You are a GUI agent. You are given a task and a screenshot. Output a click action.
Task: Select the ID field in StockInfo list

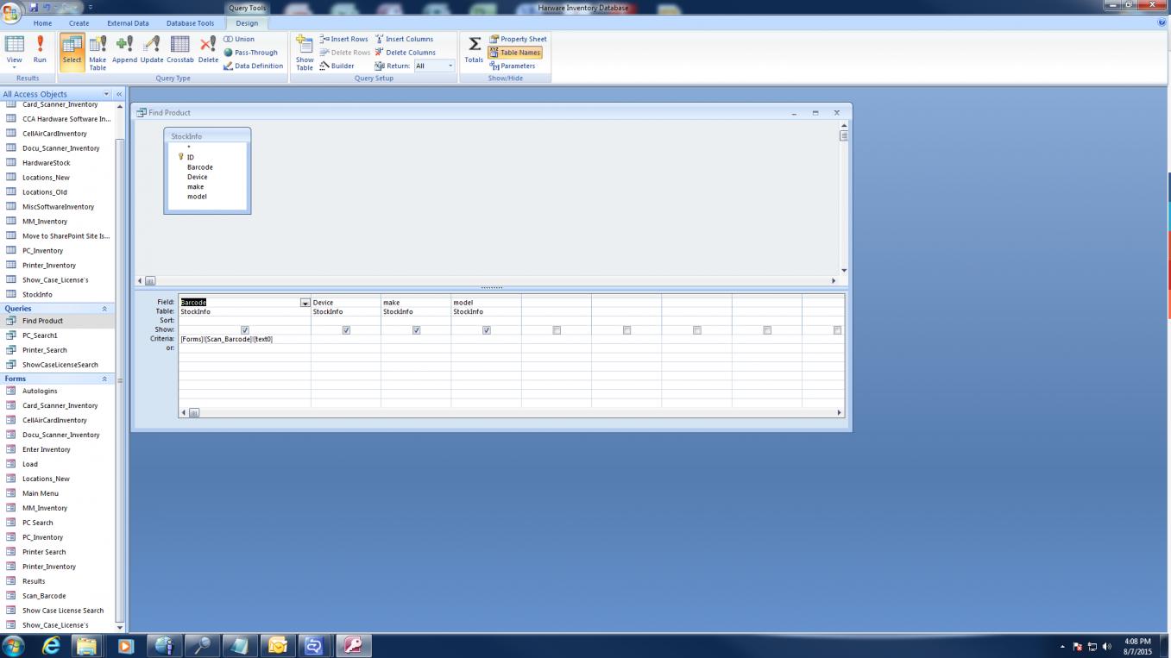click(x=191, y=158)
